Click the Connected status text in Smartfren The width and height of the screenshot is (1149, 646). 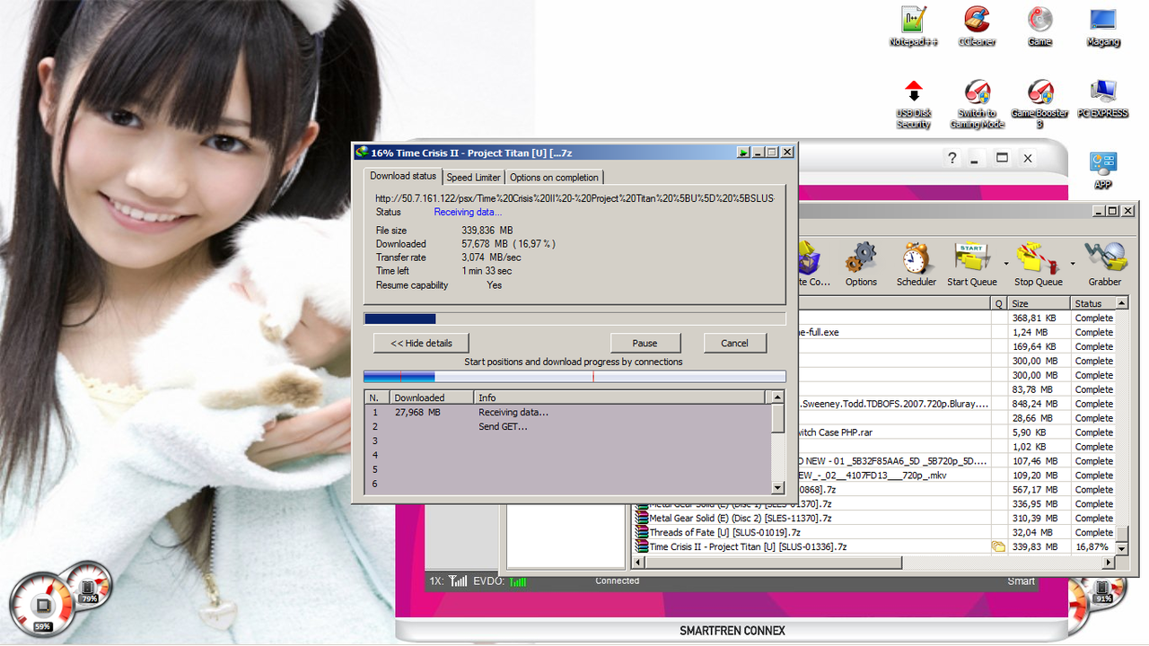tap(618, 581)
